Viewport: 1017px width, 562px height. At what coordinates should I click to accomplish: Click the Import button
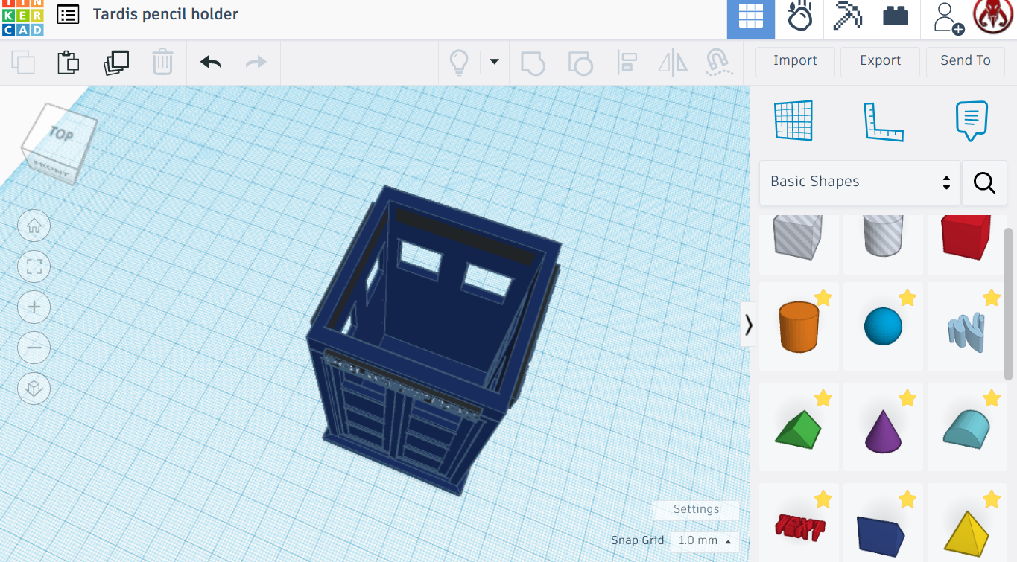tap(795, 61)
